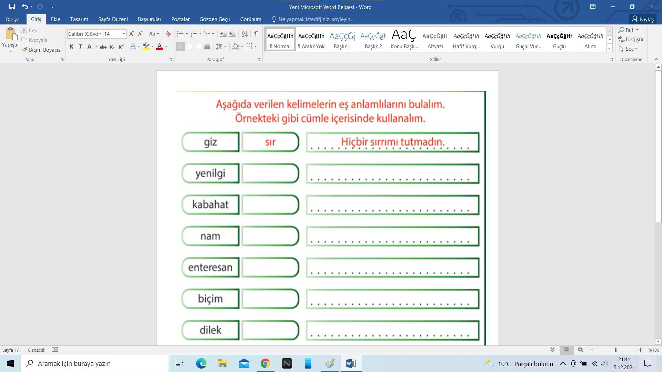
Task: Open Chrome from taskbar
Action: [265, 363]
